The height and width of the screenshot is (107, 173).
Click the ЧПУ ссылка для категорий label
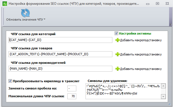click(x=33, y=34)
